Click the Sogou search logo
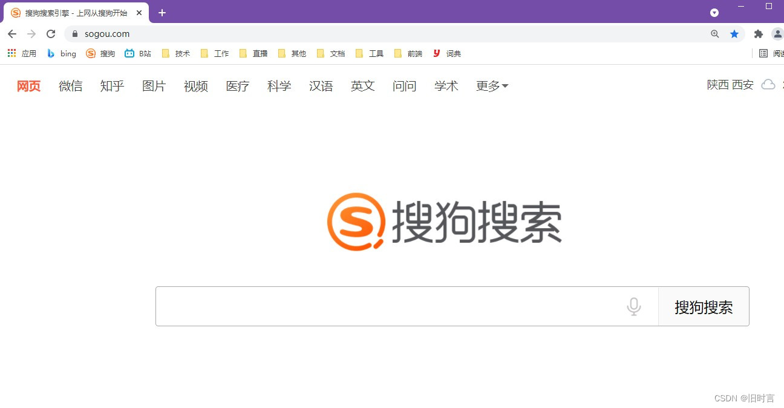The image size is (784, 408). point(445,222)
